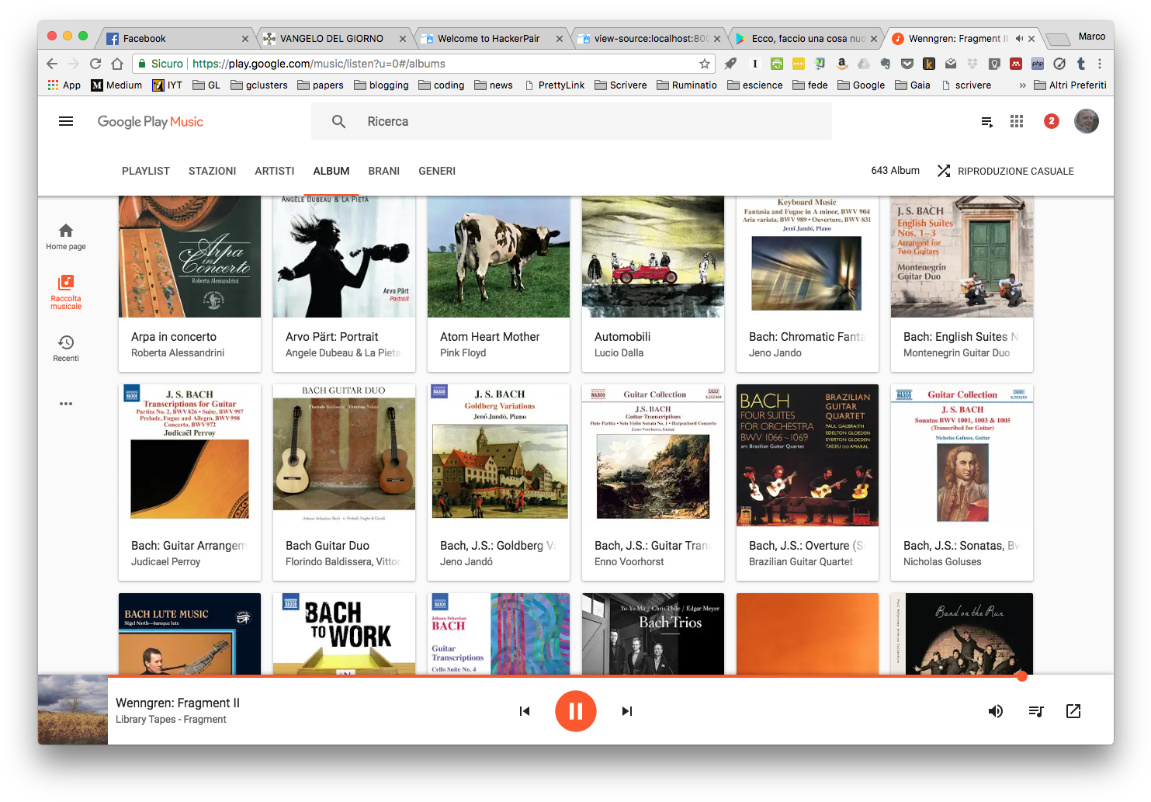Click the shuffle icon beside Riproduzione casuale
The height and width of the screenshot is (802, 1151).
[x=944, y=171]
